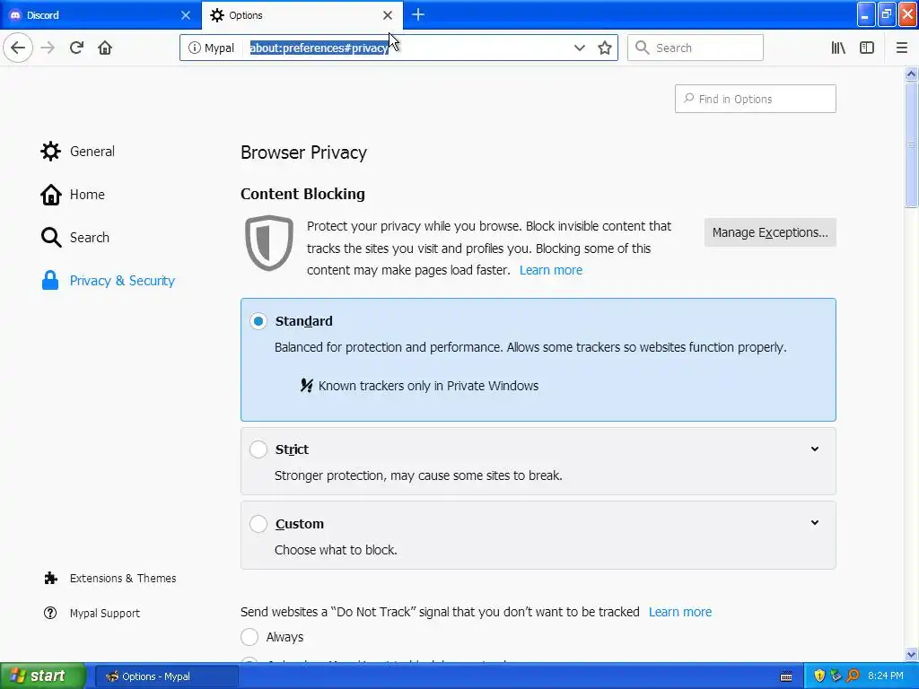Select the Custom content blocking option

tap(258, 524)
